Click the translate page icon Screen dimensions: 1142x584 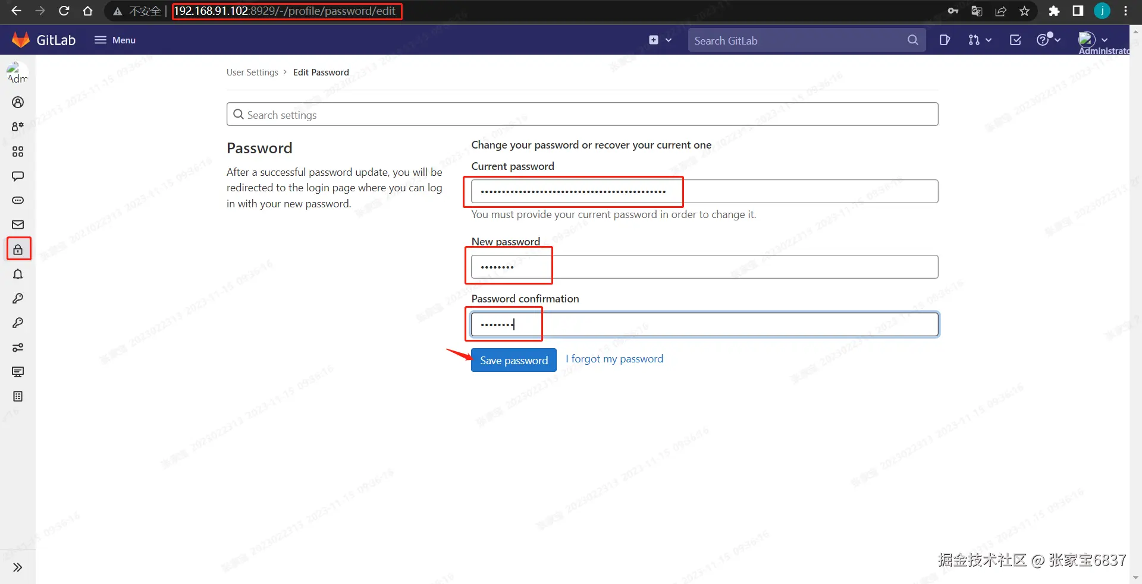pyautogui.click(x=977, y=11)
